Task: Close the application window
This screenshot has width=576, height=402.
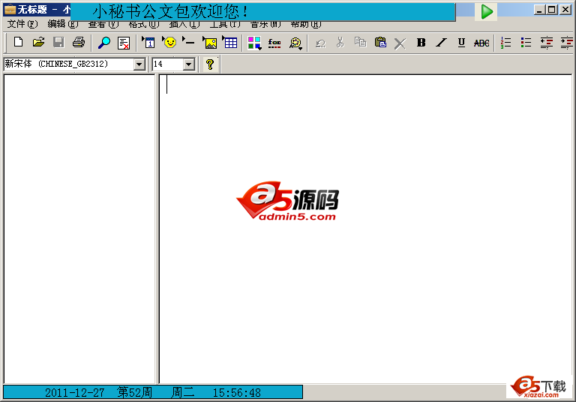Action: (x=565, y=10)
